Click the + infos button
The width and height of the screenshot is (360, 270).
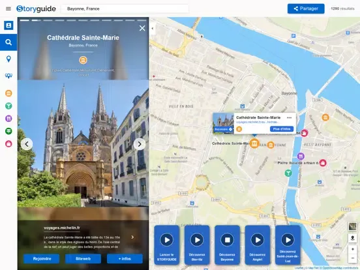tap(125, 259)
